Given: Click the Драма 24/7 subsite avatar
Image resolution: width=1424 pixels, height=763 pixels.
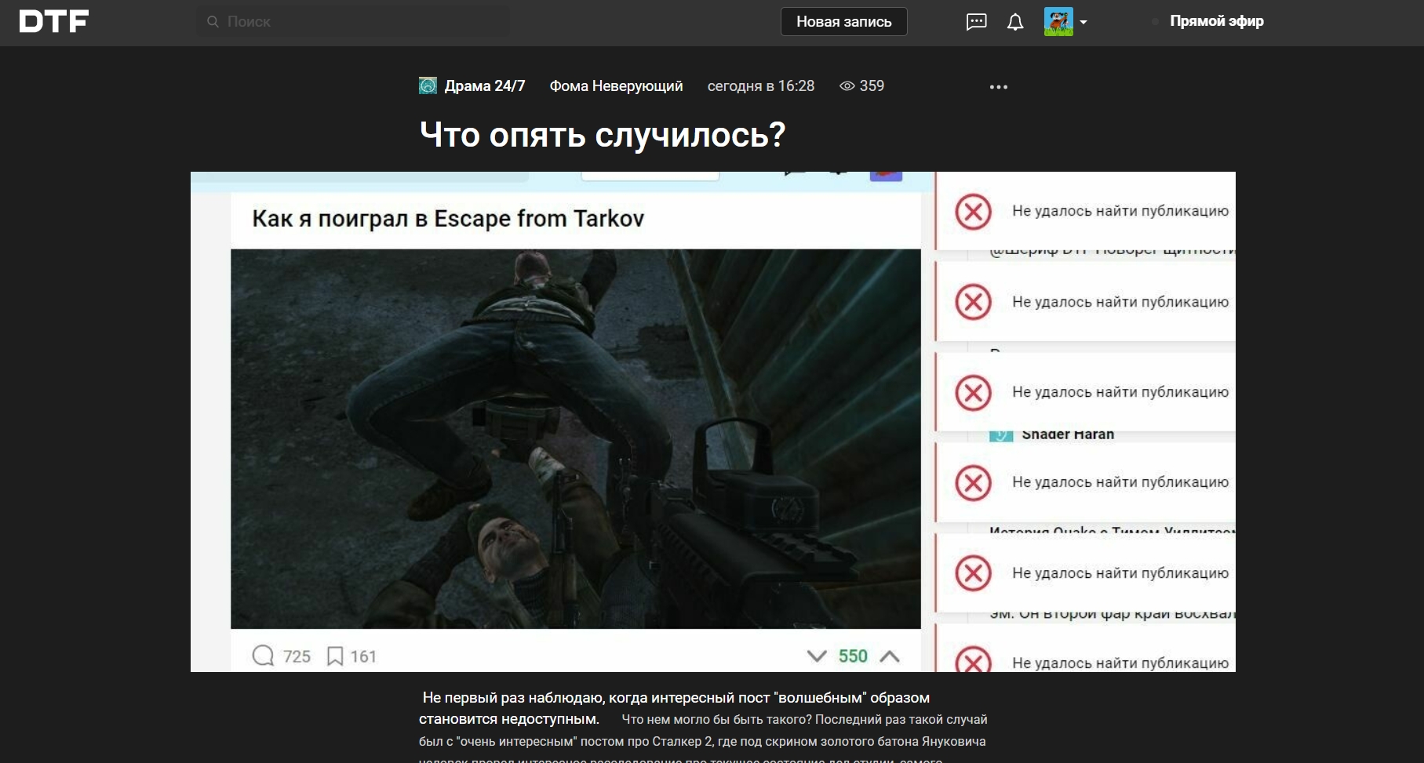Looking at the screenshot, I should tap(428, 85).
